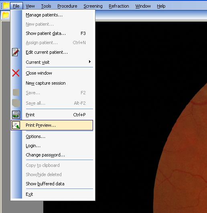Choose Show buffered data entry
Viewport: 207px width, 213px height.
coord(52,184)
